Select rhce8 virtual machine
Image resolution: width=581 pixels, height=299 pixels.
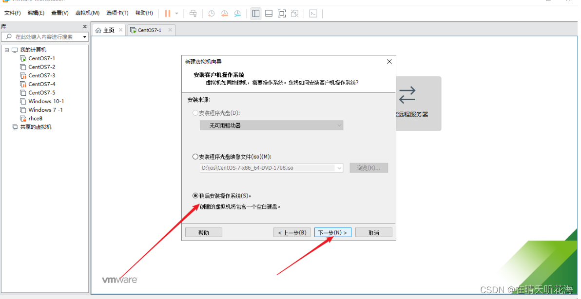pos(35,118)
